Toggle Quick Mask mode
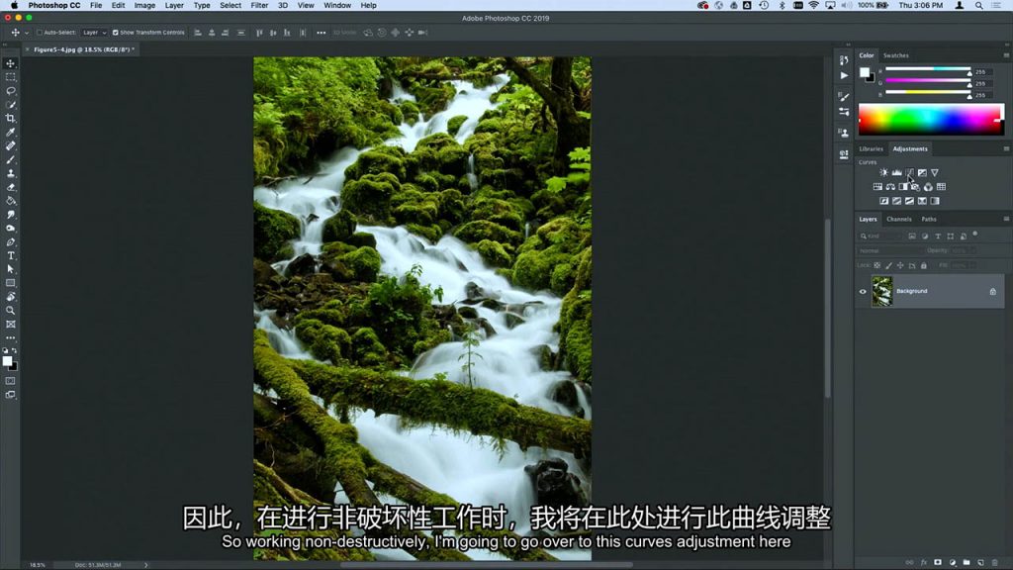 click(x=10, y=381)
